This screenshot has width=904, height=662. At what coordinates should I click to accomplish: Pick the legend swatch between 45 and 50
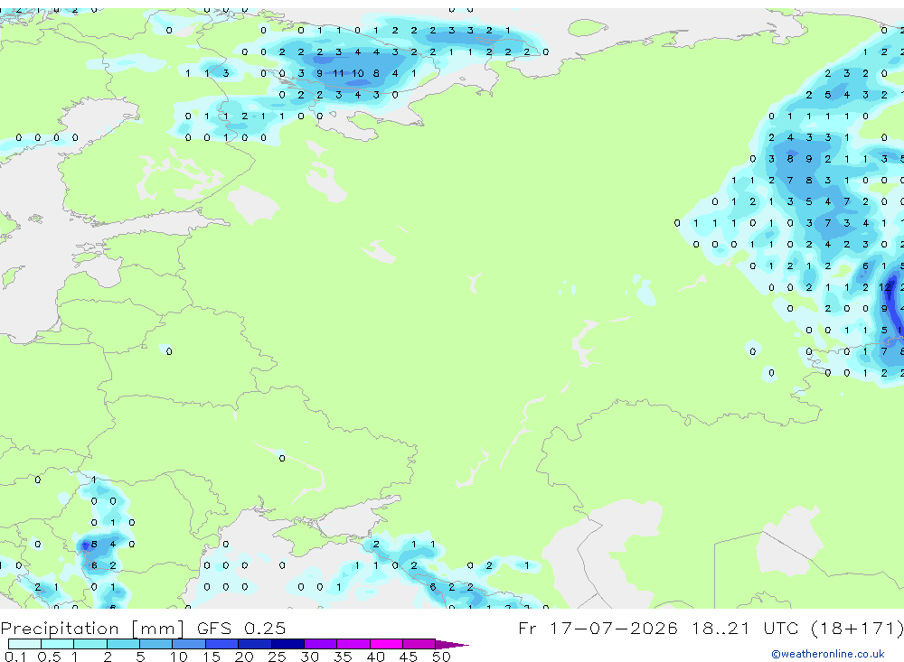419,644
